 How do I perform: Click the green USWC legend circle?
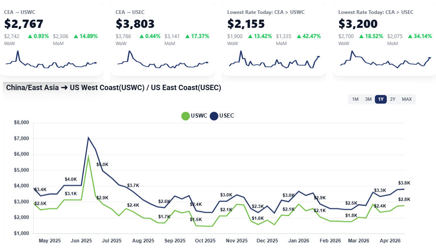coord(186,116)
